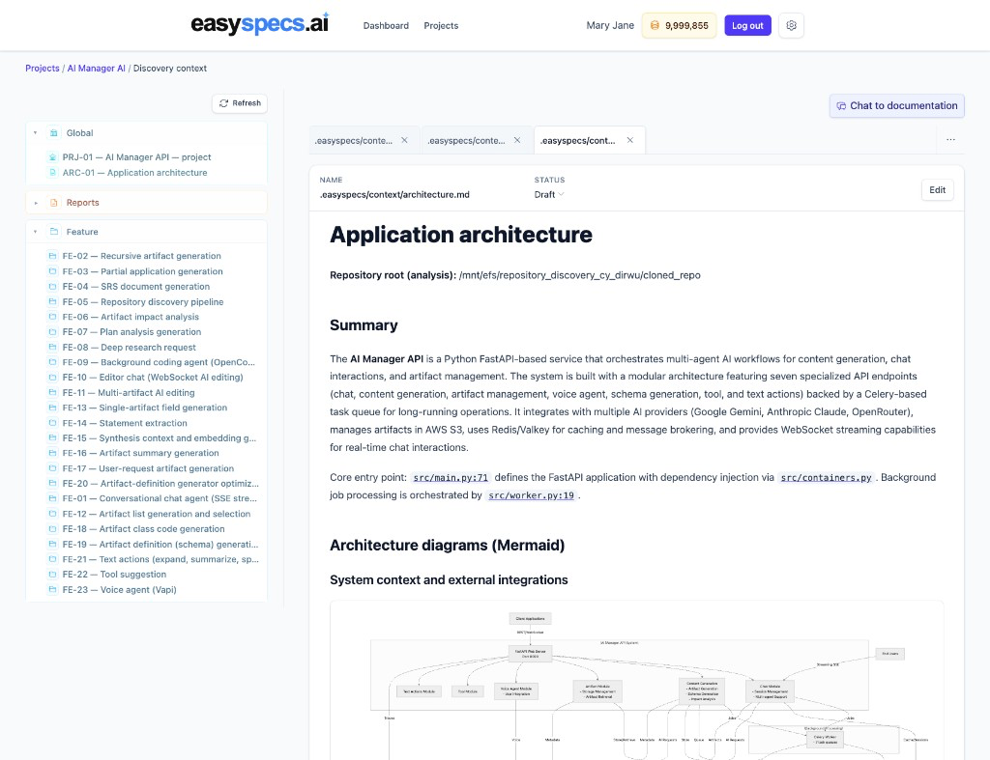The width and height of the screenshot is (990, 760).
Task: Follow the Projects breadcrumb link
Action: pos(43,69)
